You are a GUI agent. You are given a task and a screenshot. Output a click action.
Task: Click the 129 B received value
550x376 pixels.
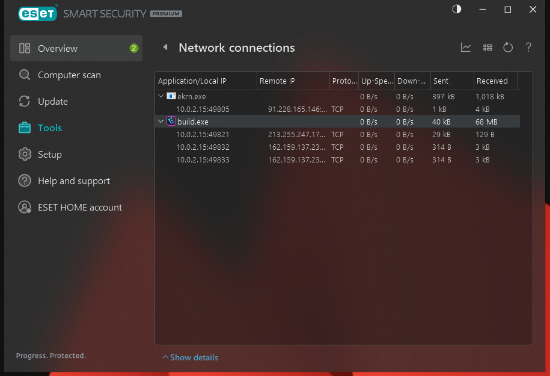pyautogui.click(x=484, y=135)
